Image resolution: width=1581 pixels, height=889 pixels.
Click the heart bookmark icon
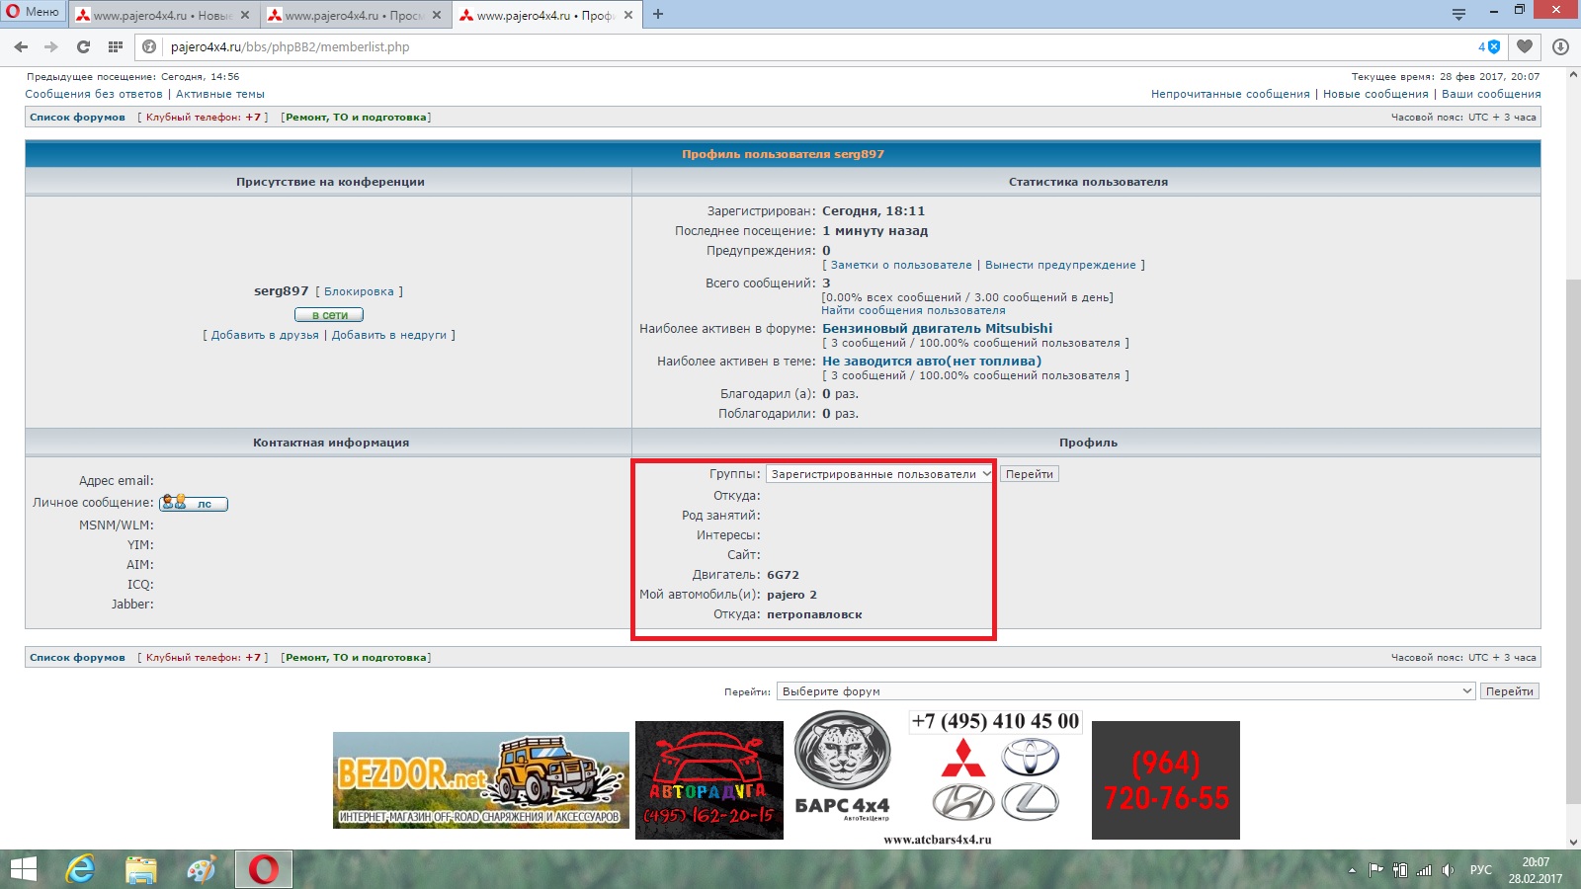click(1525, 46)
